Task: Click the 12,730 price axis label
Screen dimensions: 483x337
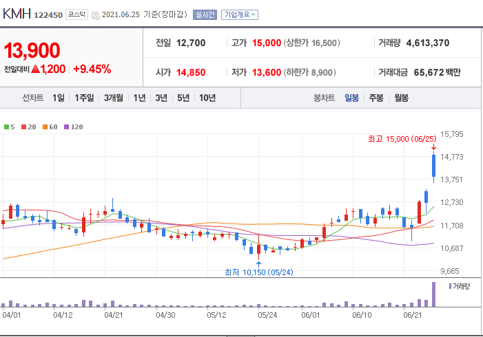Action: click(451, 202)
